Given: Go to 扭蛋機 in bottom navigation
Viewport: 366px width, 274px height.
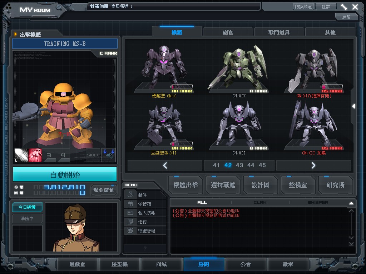Looking at the screenshot, I should (119, 264).
